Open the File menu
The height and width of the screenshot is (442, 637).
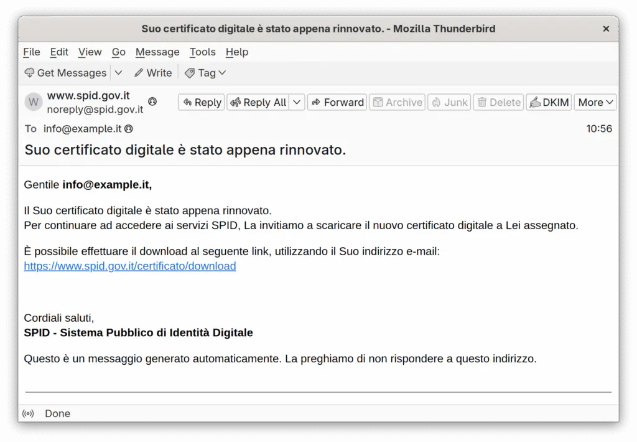[32, 52]
